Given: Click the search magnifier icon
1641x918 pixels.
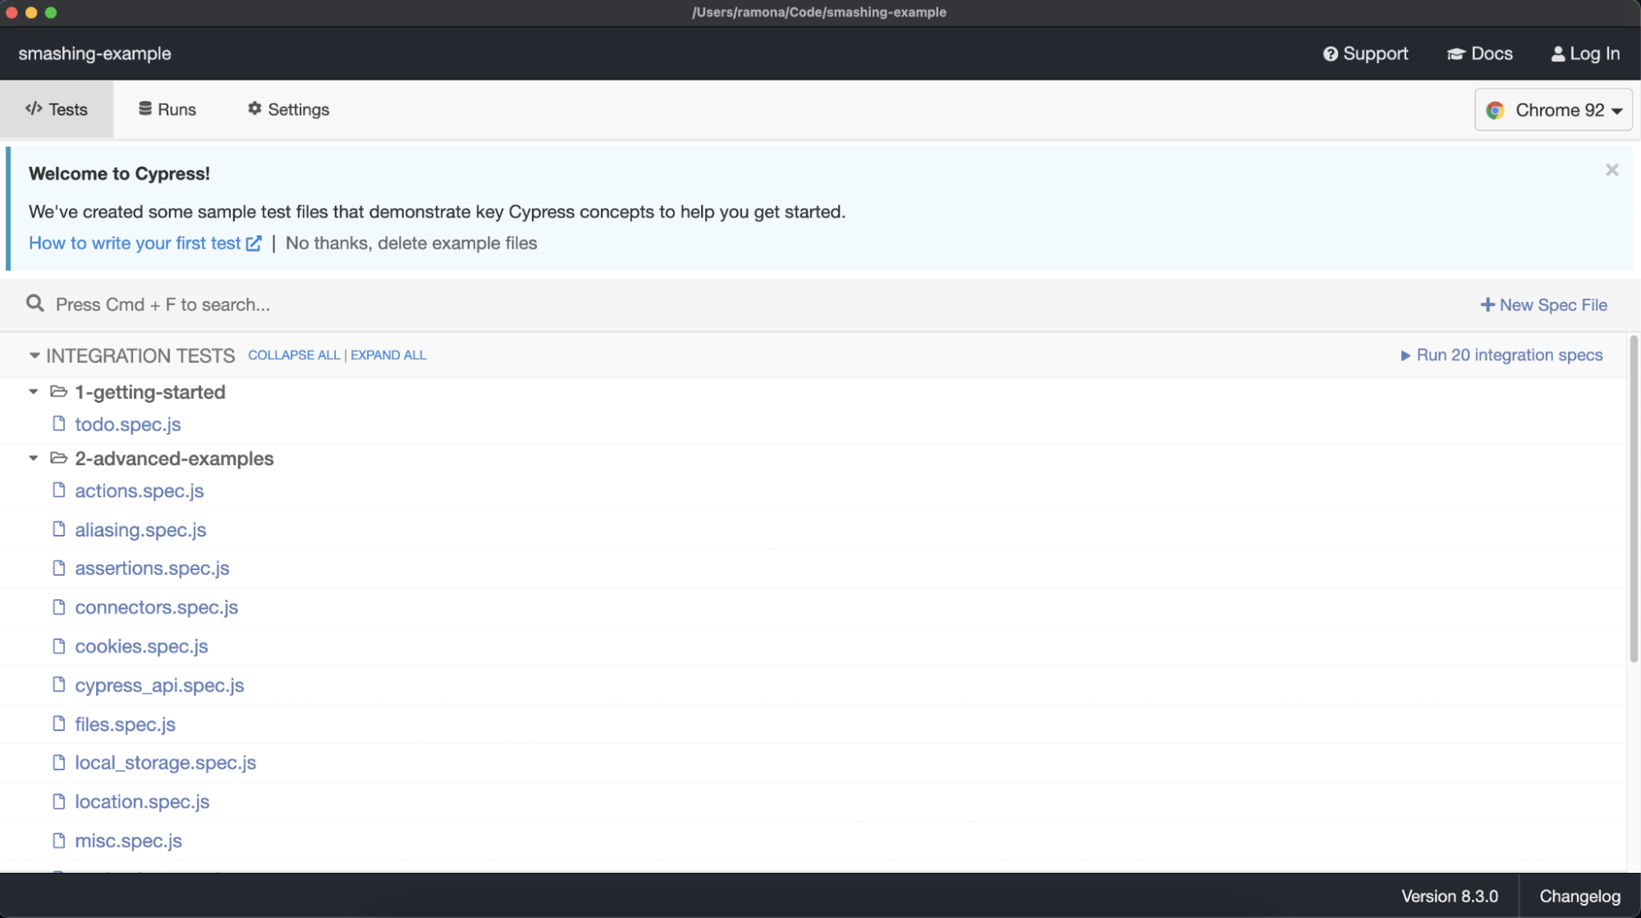Looking at the screenshot, I should click(x=34, y=304).
